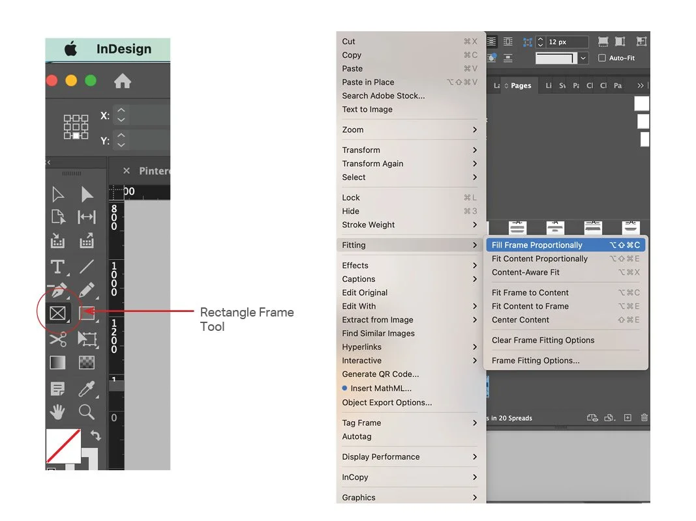Image resolution: width=696 pixels, height=521 pixels.
Task: Select the Type tool
Action: pos(57,267)
